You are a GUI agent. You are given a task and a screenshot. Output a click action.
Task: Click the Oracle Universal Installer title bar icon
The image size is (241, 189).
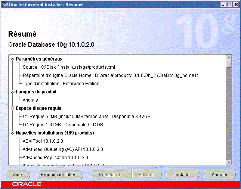pos(4,4)
